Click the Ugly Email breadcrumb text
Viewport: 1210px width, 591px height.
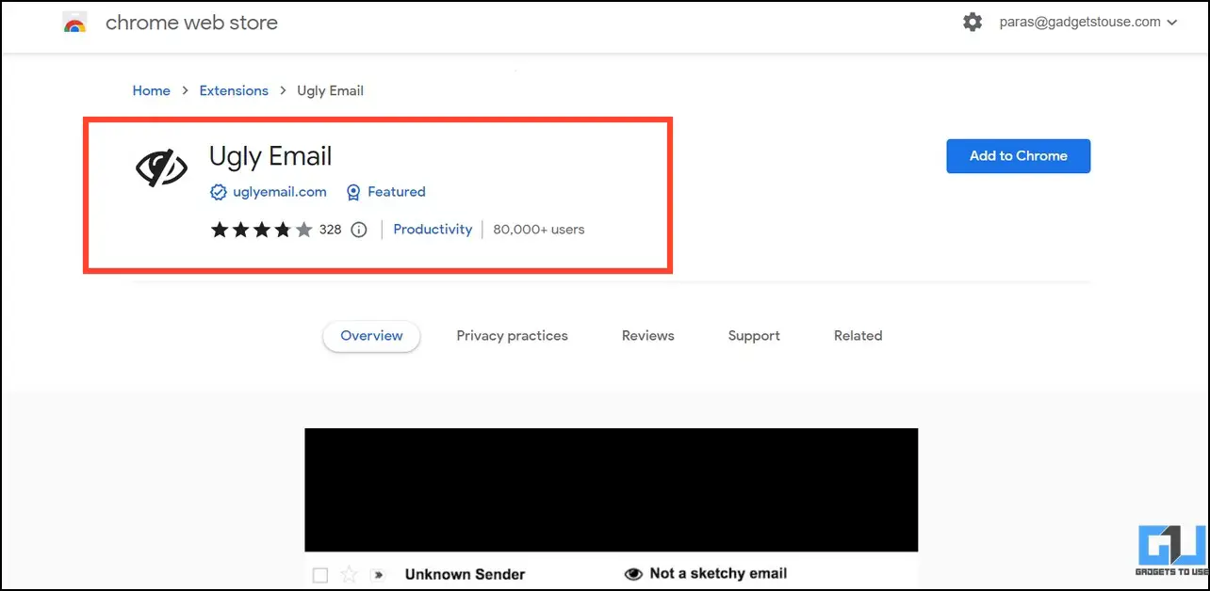[330, 90]
